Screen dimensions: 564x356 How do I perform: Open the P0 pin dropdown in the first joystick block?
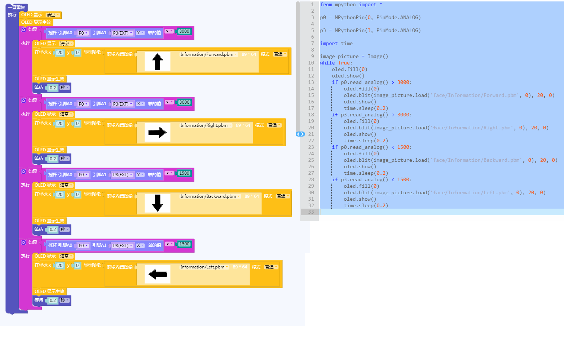tap(83, 33)
